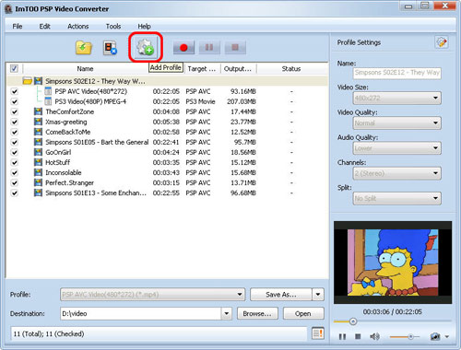Open the snapshot options arrow
Image resolution: width=461 pixels, height=350 pixels.
pos(447,337)
